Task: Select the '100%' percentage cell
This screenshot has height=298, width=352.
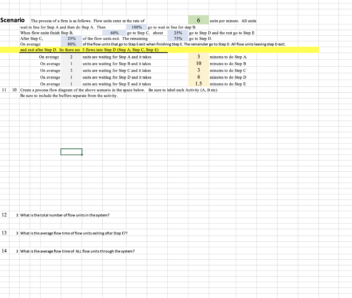Action: tap(136, 27)
